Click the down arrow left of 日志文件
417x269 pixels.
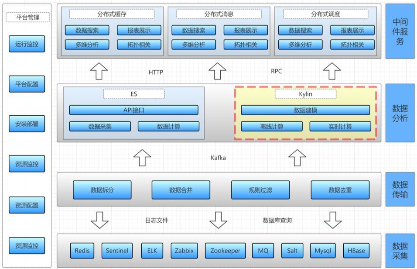[100, 220]
